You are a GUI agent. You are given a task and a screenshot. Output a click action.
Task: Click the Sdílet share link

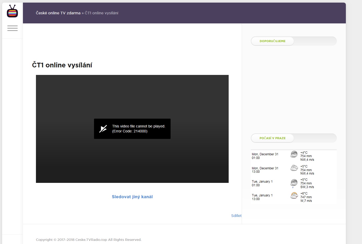pyautogui.click(x=236, y=216)
